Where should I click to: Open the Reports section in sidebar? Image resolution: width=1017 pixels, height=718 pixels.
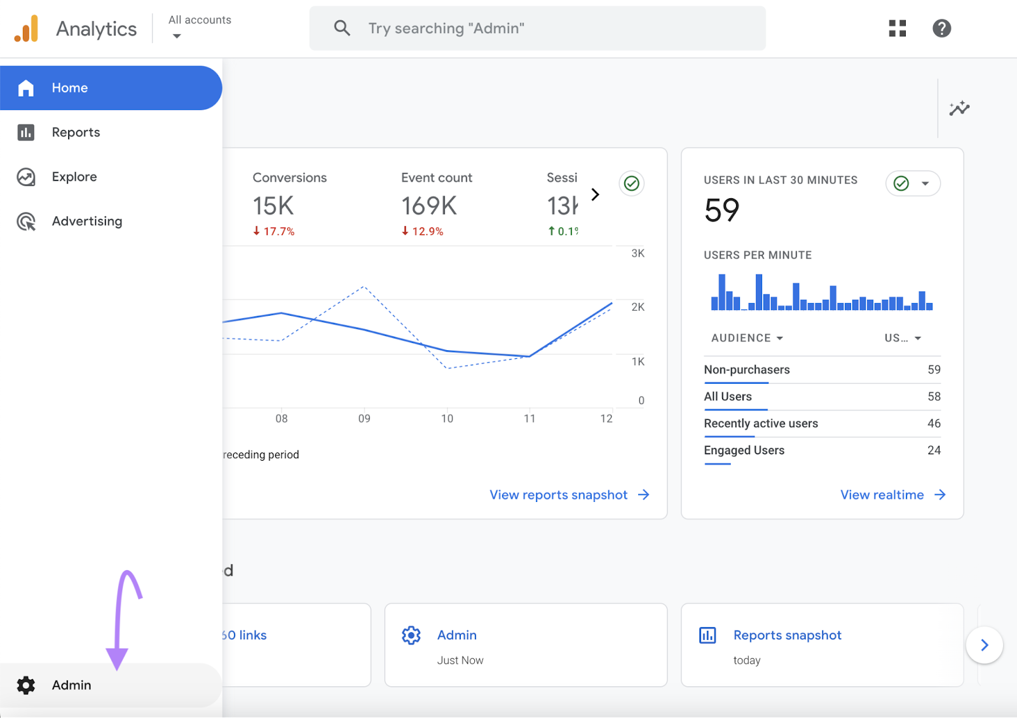pos(76,132)
